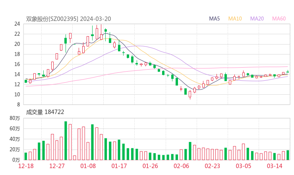Click the price axis value 20
Viewport: 294px width, 175px height.
pos(17,44)
